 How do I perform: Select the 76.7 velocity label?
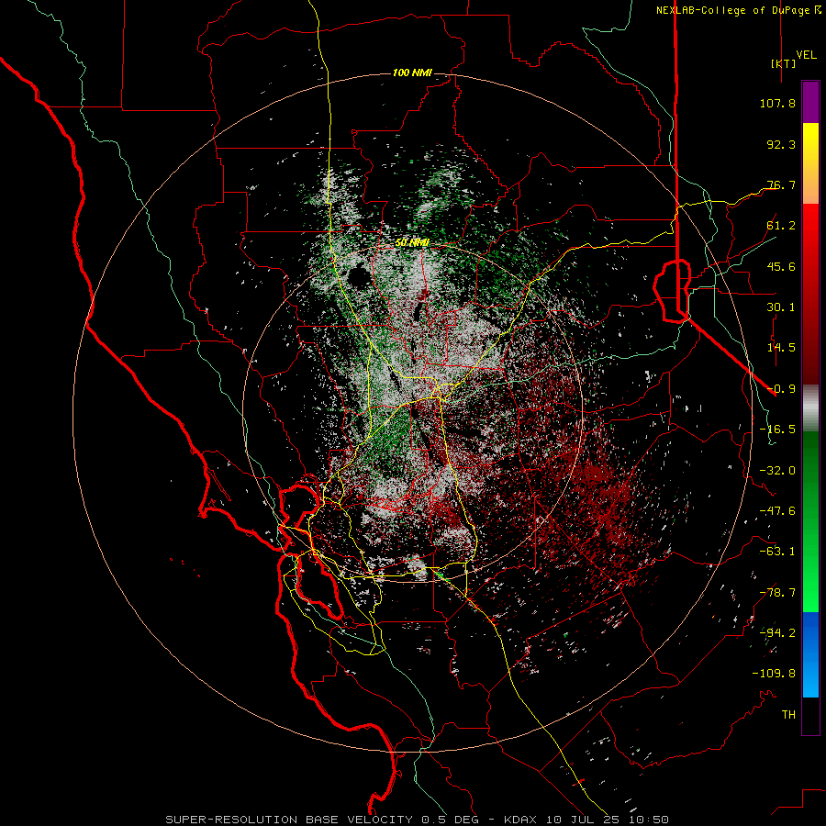click(781, 184)
